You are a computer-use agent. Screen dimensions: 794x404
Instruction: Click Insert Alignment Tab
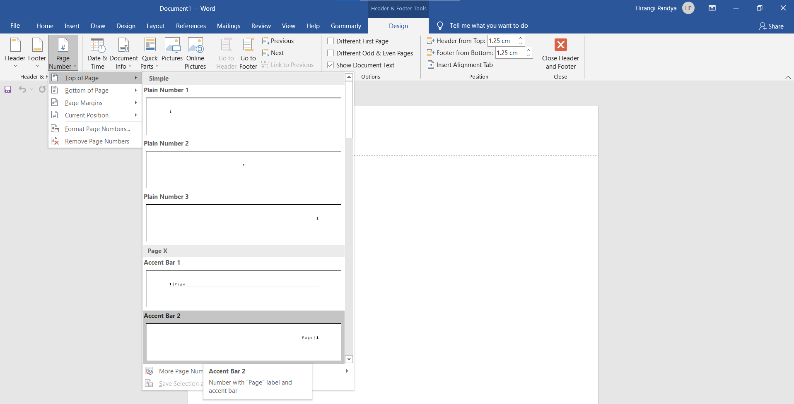pyautogui.click(x=460, y=65)
